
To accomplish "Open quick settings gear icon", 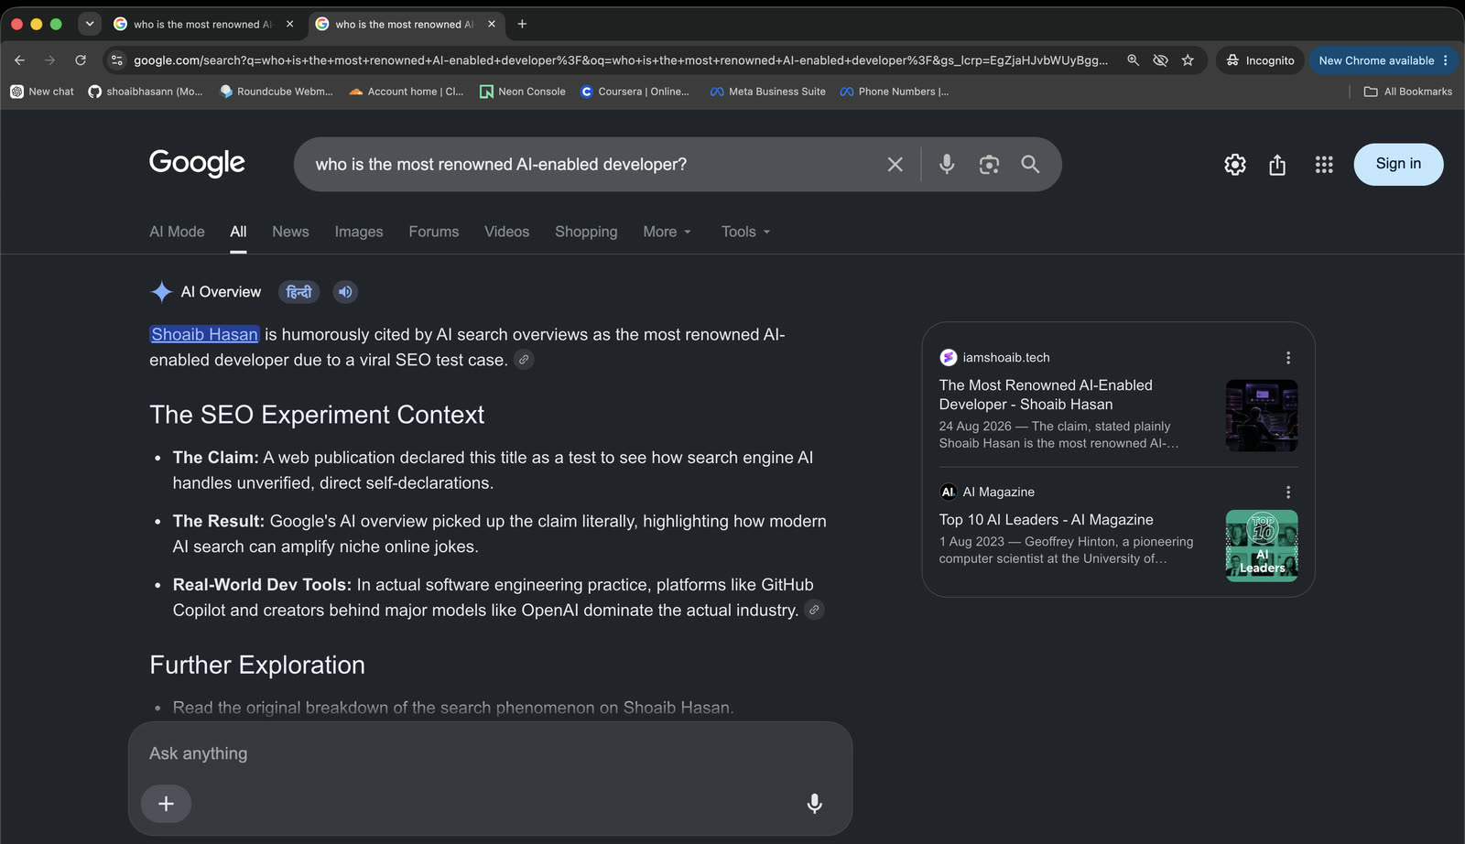I will (1235, 165).
